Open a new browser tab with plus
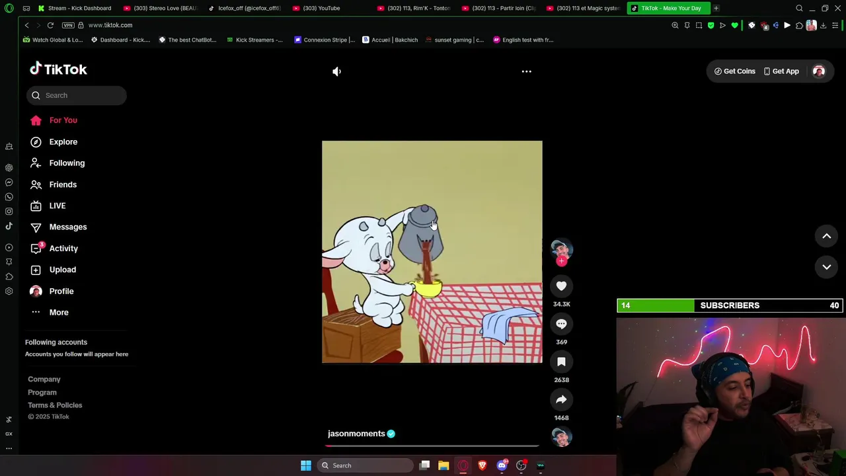Screen dimensions: 846x476 pyautogui.click(x=716, y=8)
